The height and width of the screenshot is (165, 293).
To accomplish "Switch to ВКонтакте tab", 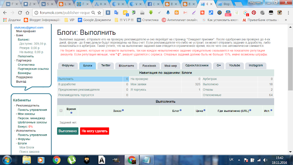I will pyautogui.click(x=126, y=66).
